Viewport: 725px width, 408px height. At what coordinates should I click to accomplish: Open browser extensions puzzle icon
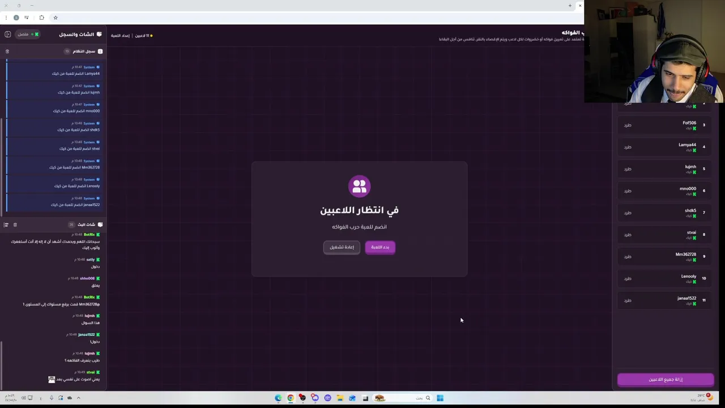tap(41, 18)
